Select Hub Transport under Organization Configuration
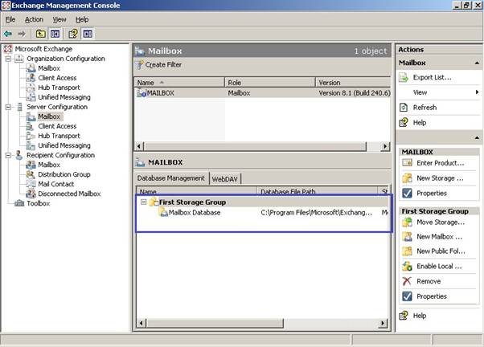Image resolution: width=484 pixels, height=347 pixels. (x=59, y=88)
